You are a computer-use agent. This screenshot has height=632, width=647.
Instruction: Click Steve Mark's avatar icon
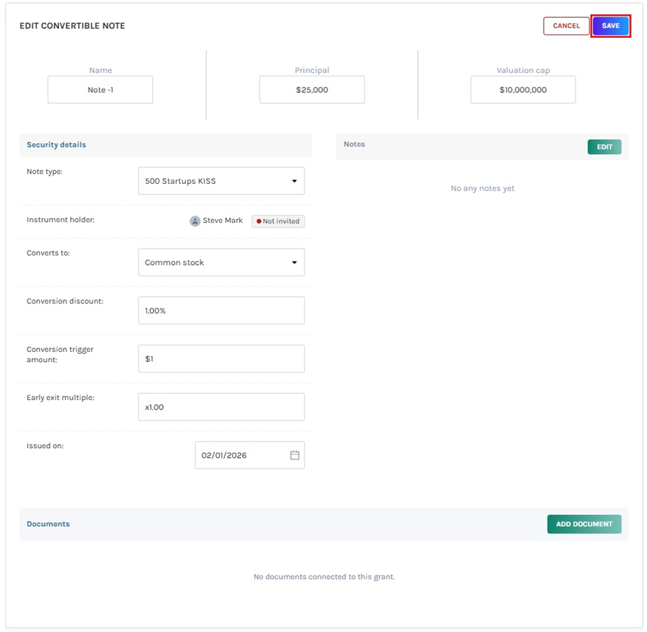[x=195, y=221]
